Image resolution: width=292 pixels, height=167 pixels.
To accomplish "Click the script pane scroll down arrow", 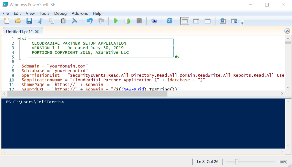I will click(x=288, y=88).
